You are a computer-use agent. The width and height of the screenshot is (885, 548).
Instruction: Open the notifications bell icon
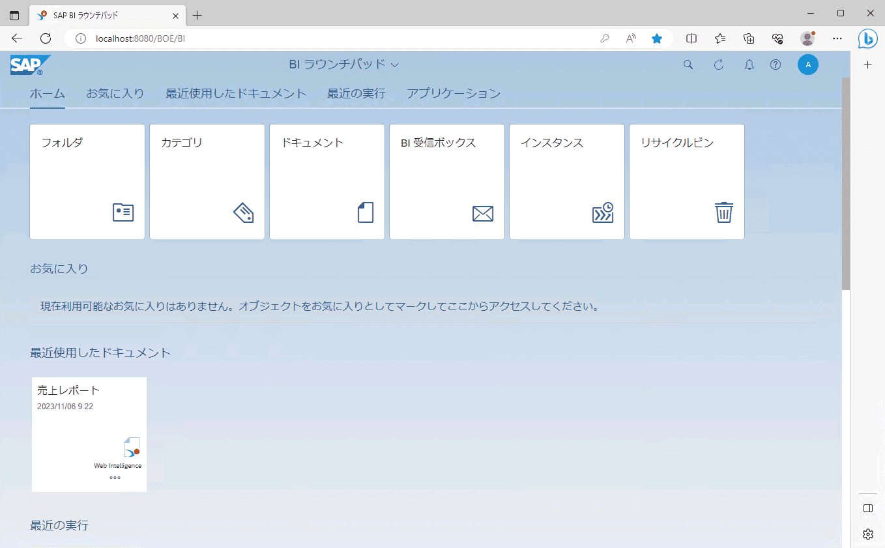tap(749, 65)
